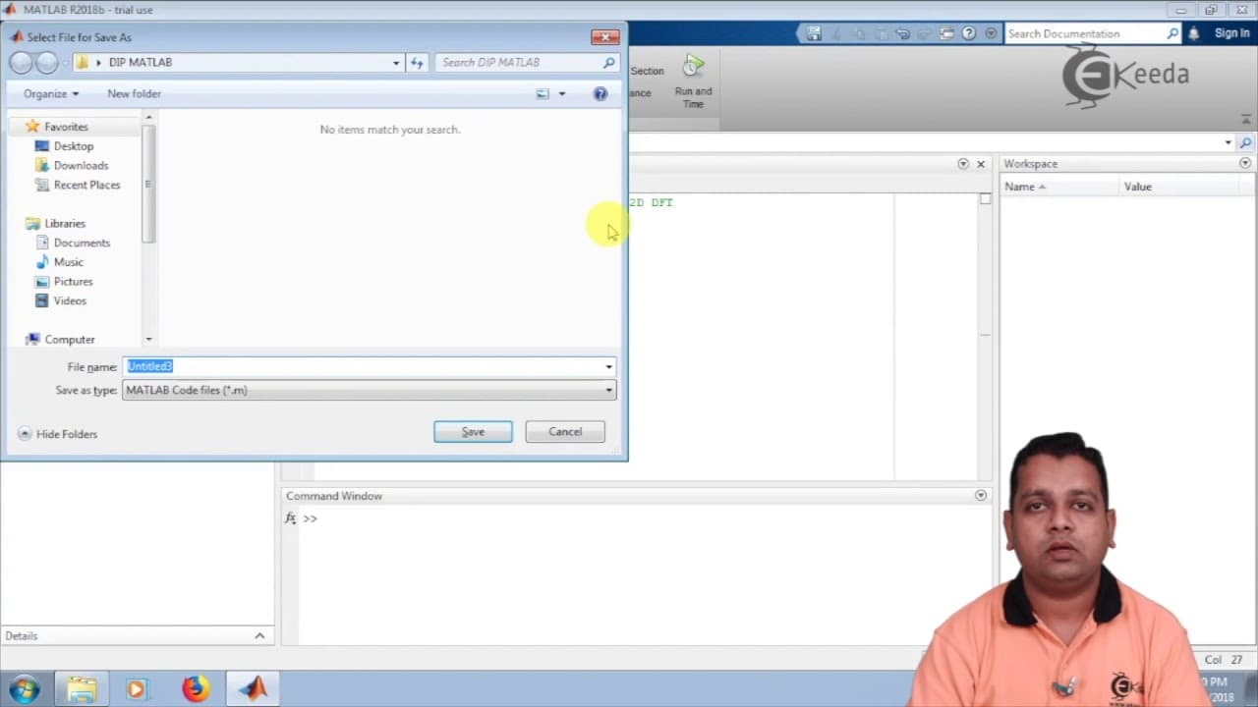
Task: Click the Run and Time button
Action: click(x=693, y=82)
